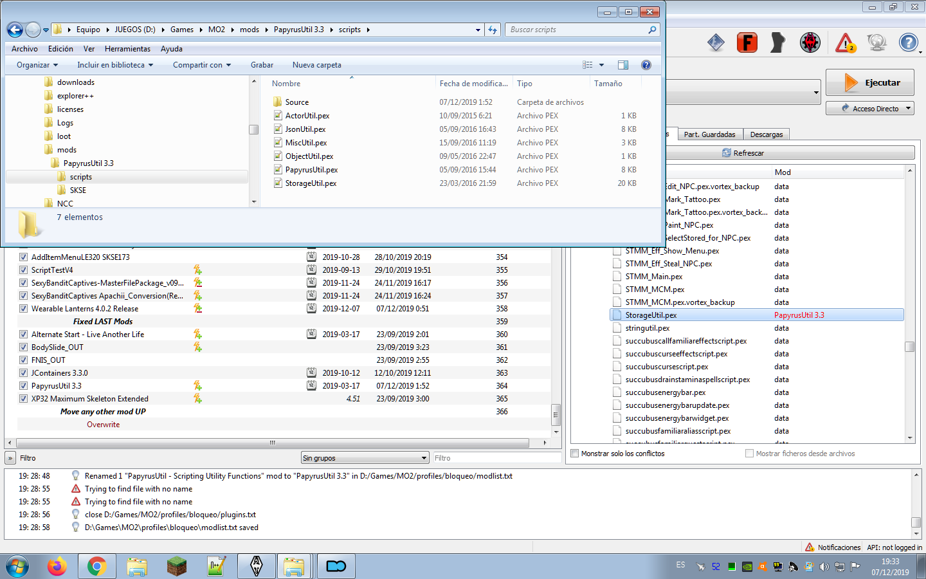The height and width of the screenshot is (579, 926).
Task: Click the conflict lightning icon on PapyrusUtil 3.3 row
Action: click(197, 385)
